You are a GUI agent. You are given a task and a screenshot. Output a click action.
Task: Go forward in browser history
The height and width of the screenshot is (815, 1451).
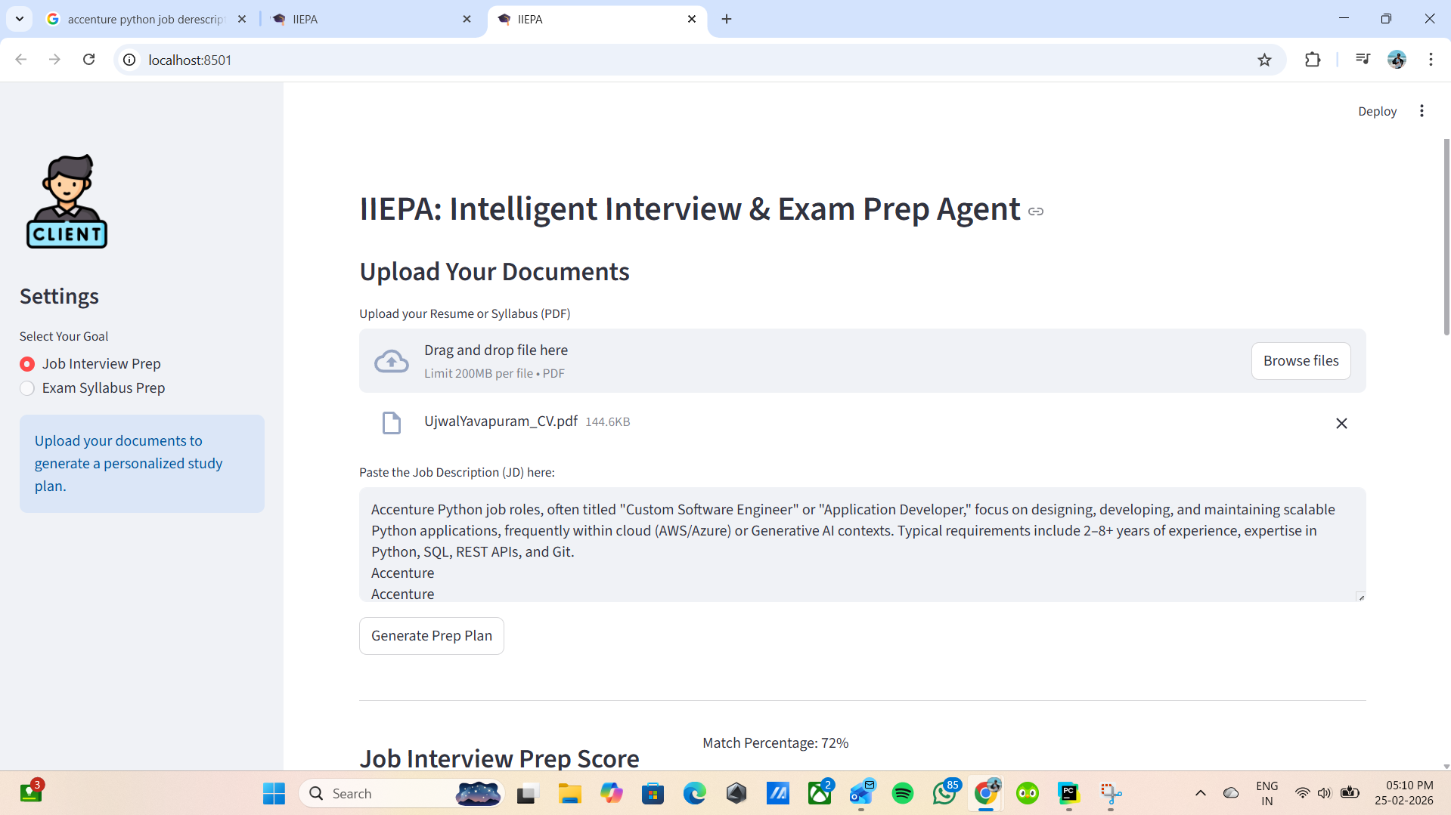click(54, 60)
